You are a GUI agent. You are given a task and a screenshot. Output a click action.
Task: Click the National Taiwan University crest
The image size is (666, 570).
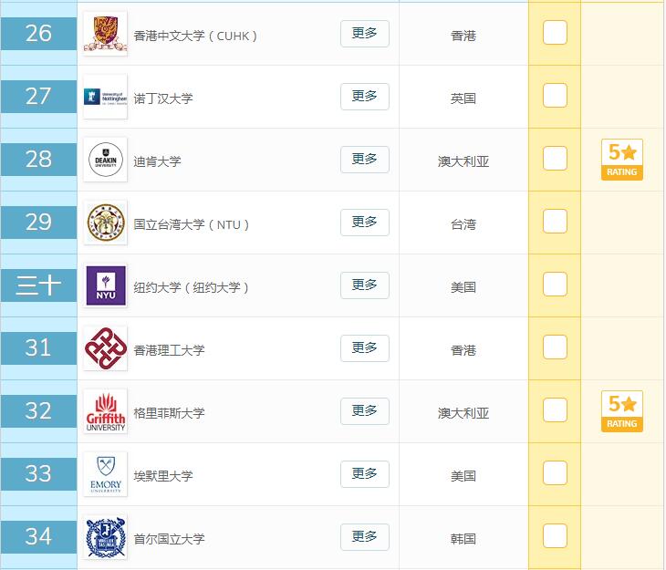(x=105, y=223)
